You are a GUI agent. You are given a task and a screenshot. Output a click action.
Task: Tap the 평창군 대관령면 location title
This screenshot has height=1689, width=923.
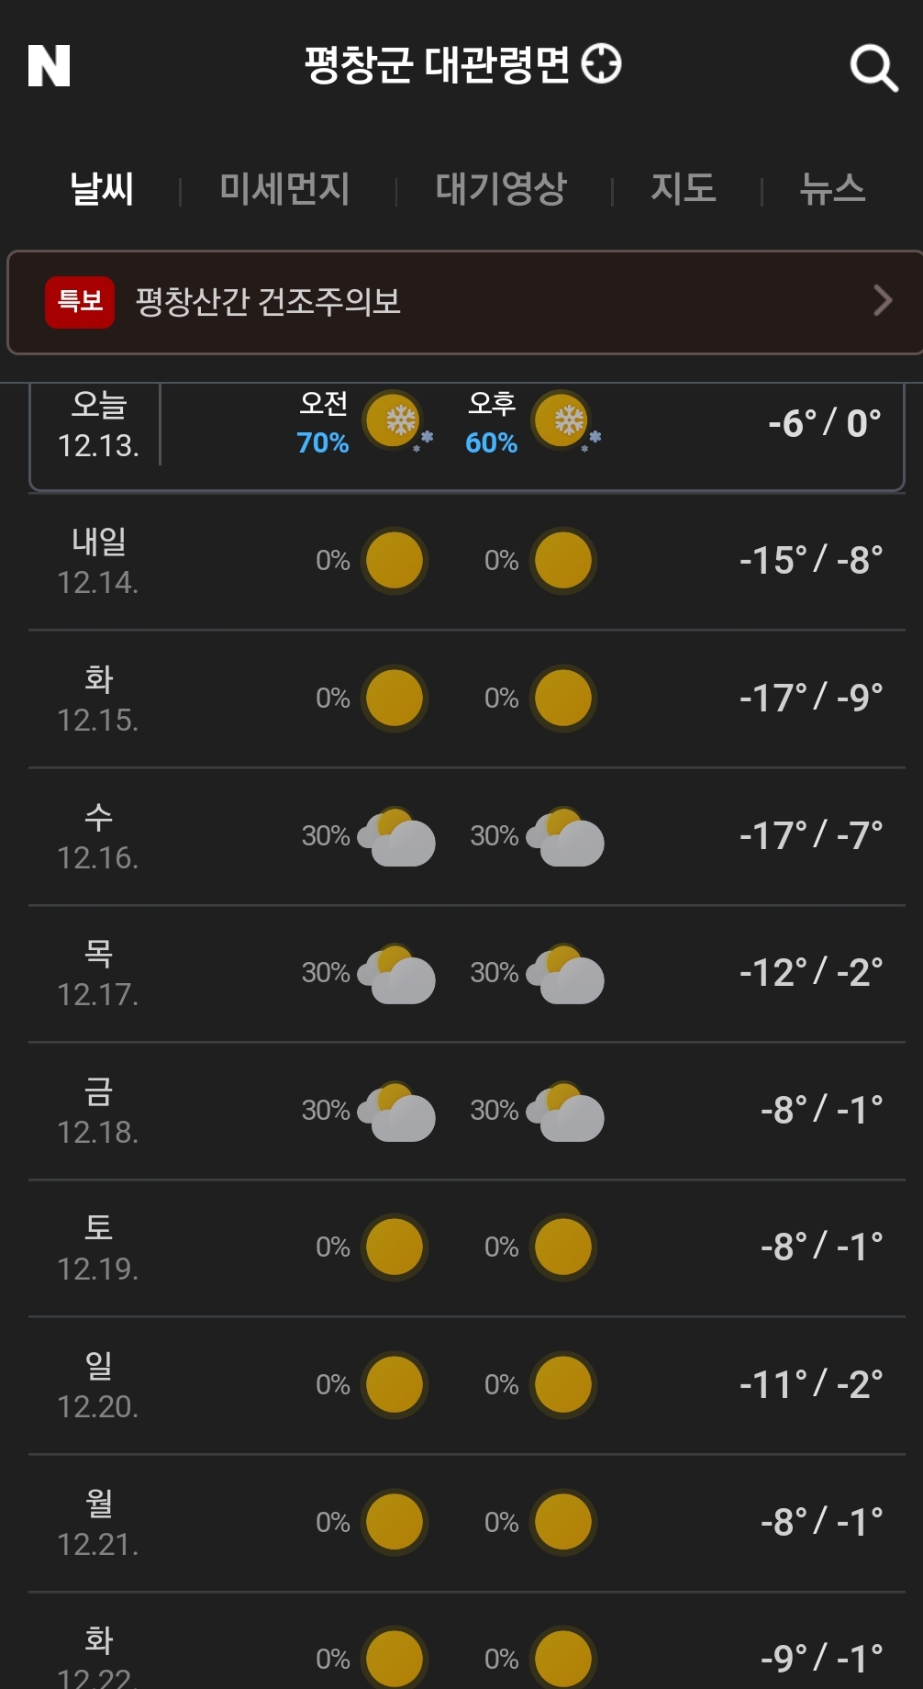(x=437, y=65)
